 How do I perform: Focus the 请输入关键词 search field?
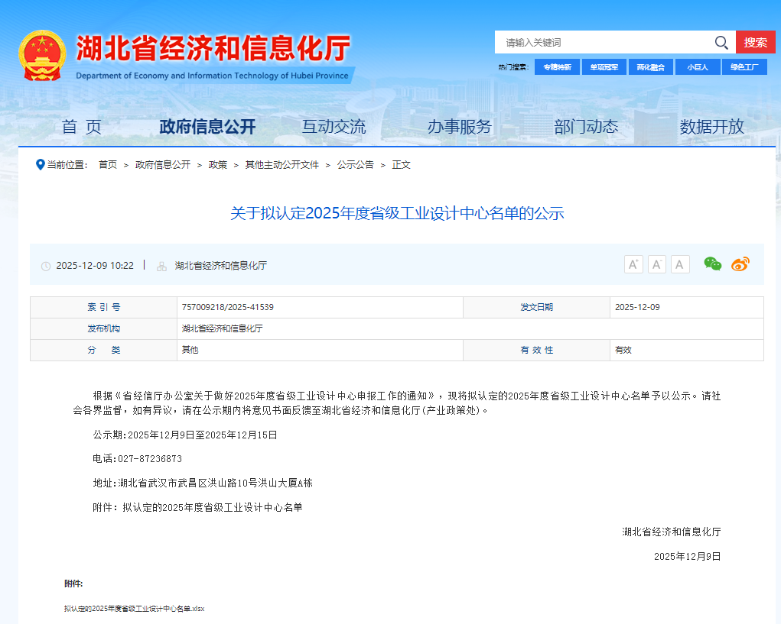[x=604, y=43]
